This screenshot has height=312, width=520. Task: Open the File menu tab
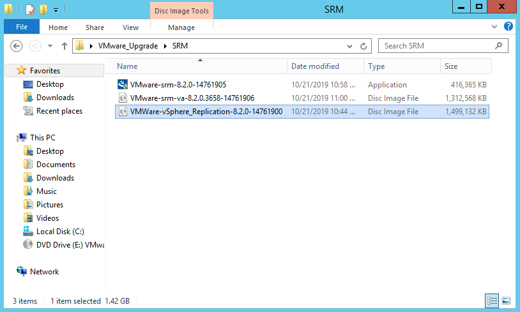[x=22, y=27]
